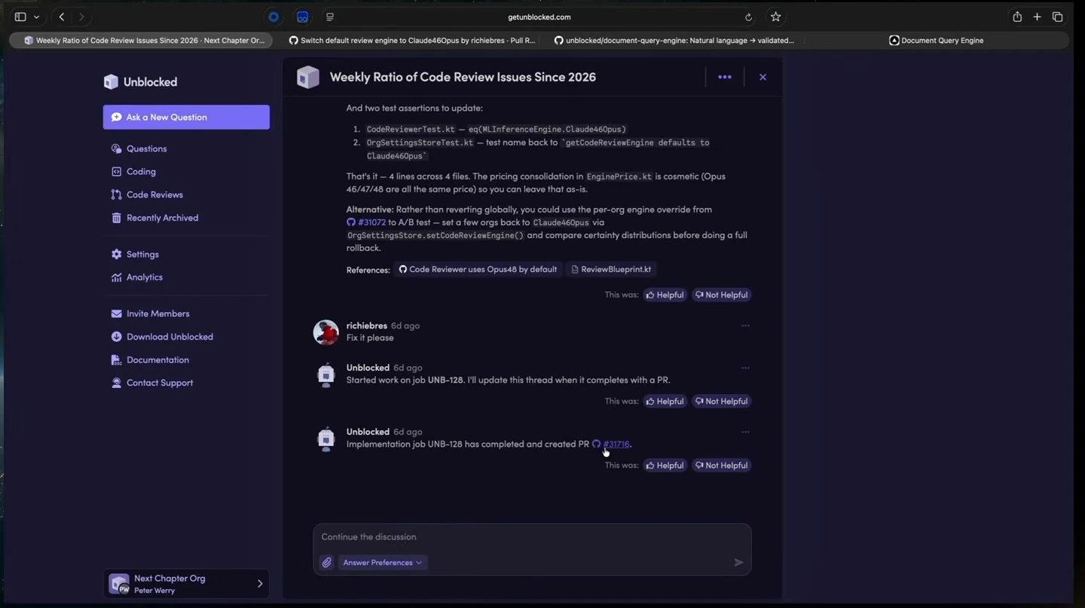Open the options menu on richiebres's message
Screen dimensions: 1085x608
tap(745, 325)
